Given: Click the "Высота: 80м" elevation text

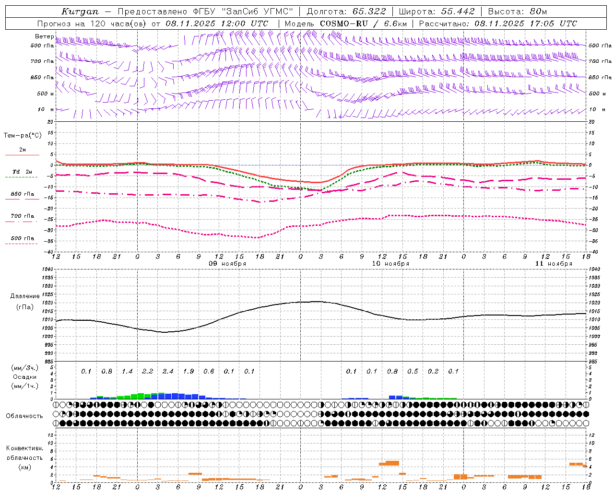Looking at the screenshot, I should click(518, 12).
